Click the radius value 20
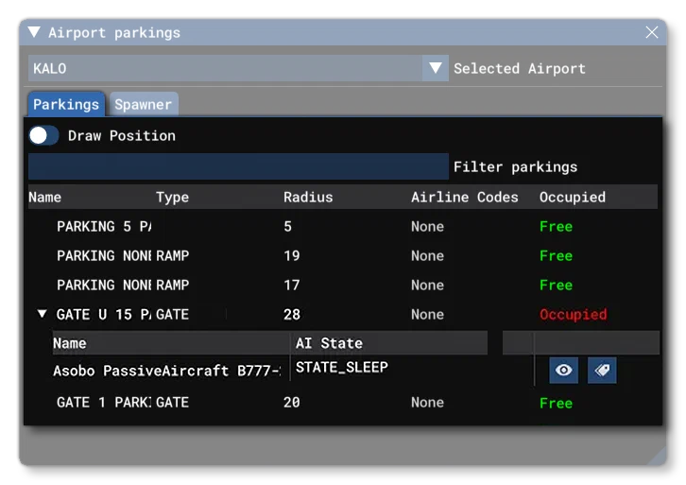686x485 pixels. (292, 402)
